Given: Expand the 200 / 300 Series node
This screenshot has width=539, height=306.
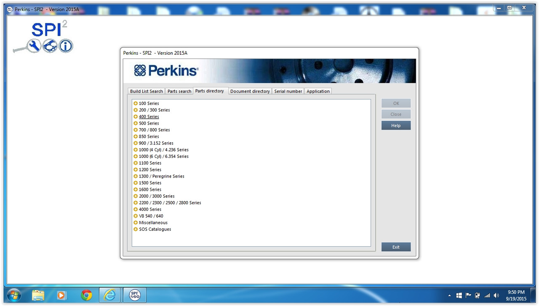Looking at the screenshot, I should pos(136,110).
